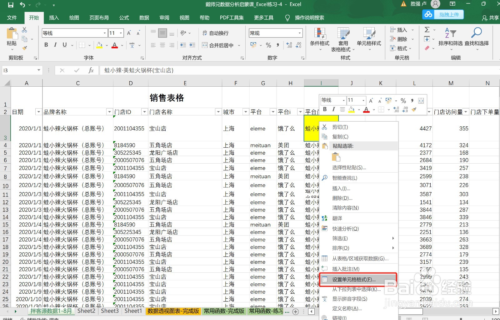The image size is (500, 320).
Task: Choose 清除内容(N) in the context menu
Action: click(x=359, y=208)
